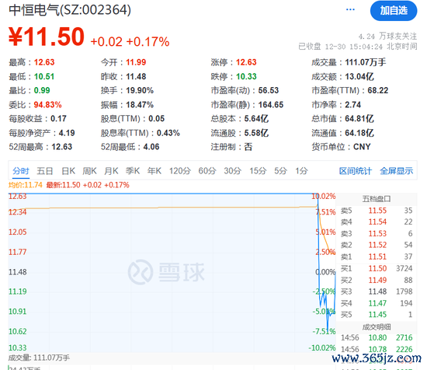Click the 最低 value 10.51
Viewport: 427px width, 370px height.
point(44,77)
